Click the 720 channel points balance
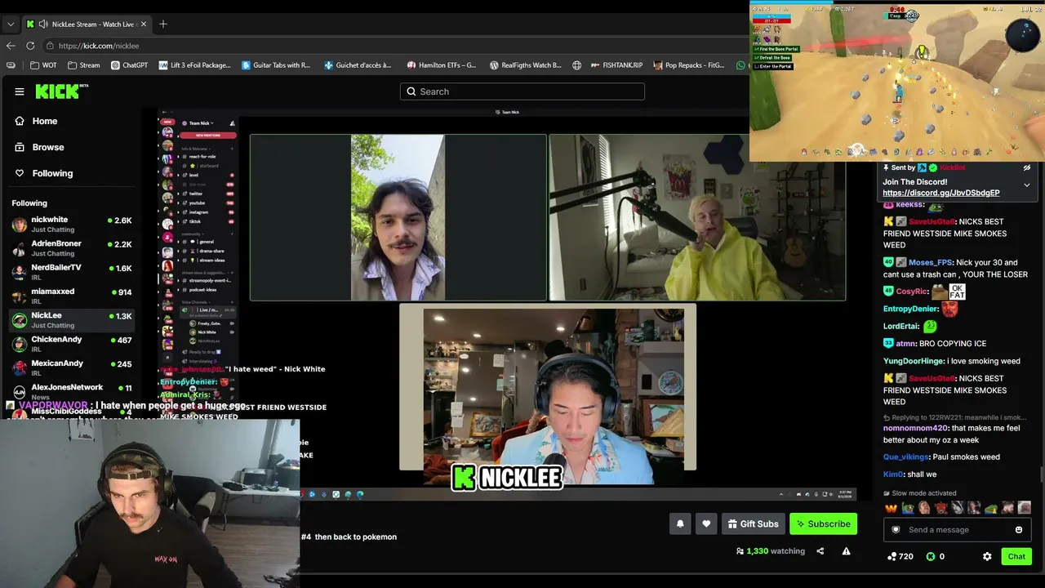 point(900,557)
